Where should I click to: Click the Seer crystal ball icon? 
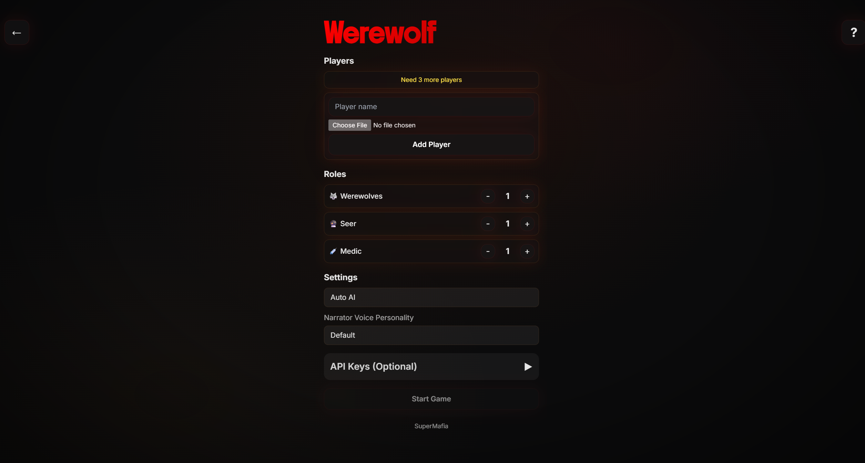333,223
